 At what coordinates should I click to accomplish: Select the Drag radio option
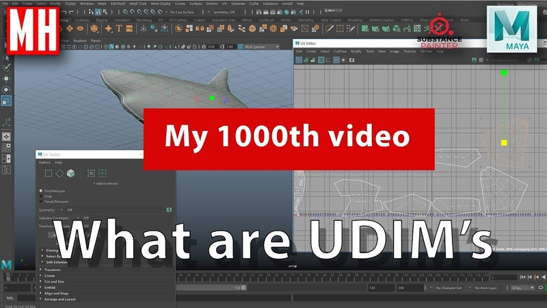(x=41, y=196)
